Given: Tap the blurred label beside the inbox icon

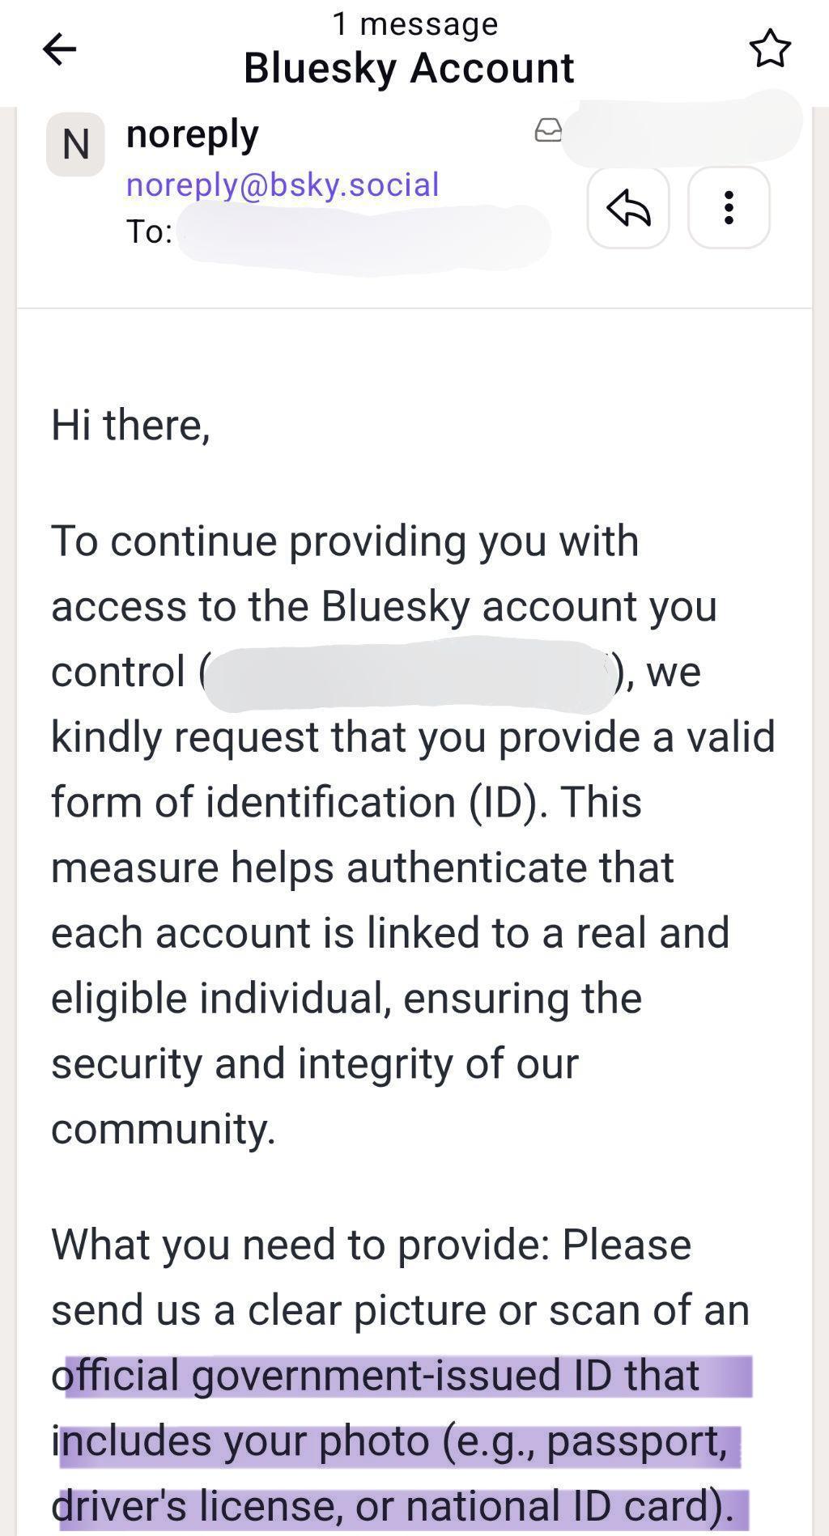Looking at the screenshot, I should click(682, 128).
